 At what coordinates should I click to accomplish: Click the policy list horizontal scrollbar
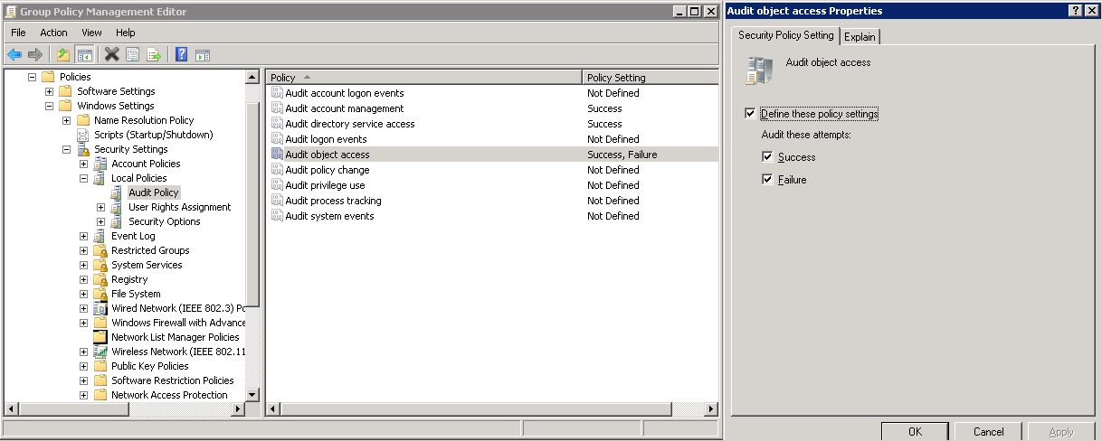coord(492,409)
